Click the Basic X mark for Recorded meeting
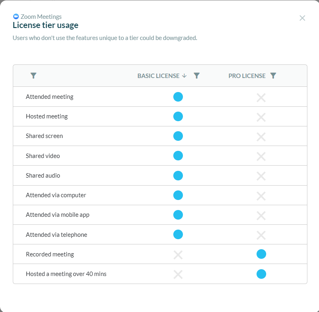 (x=178, y=255)
